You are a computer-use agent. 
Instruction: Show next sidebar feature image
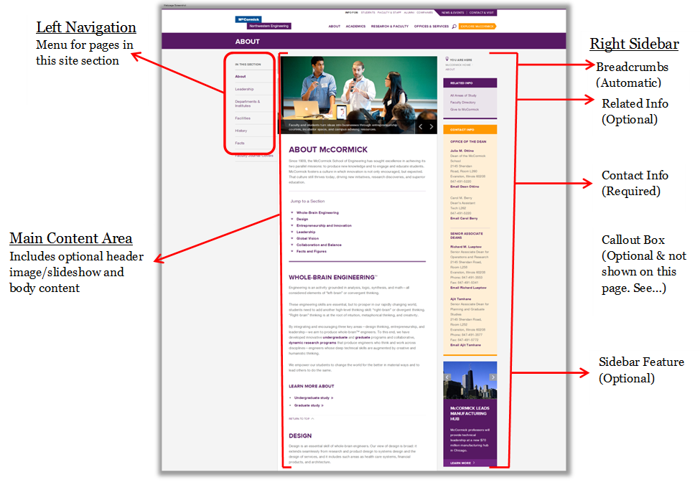(493, 377)
